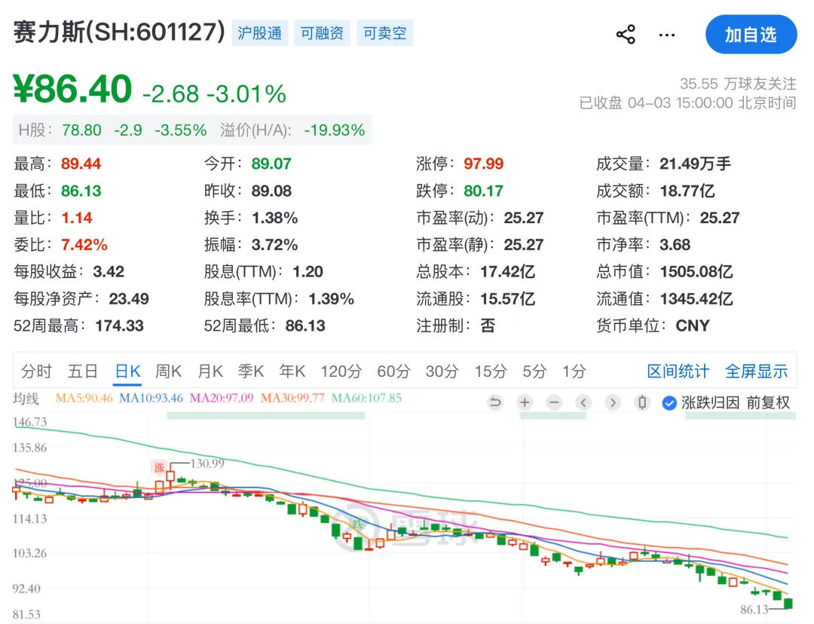Switch to 分时 chart tab
The width and height of the screenshot is (814, 624).
tap(36, 372)
